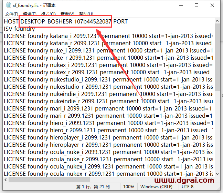Click 'Windows (CRLF)' in status bar
This screenshot has height=193, width=223.
pyautogui.click(x=156, y=187)
